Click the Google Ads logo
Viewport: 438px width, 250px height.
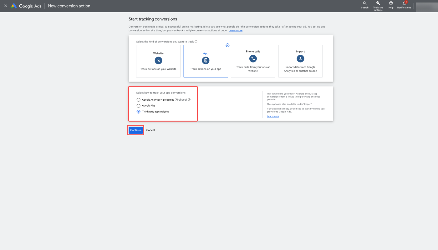click(x=26, y=6)
